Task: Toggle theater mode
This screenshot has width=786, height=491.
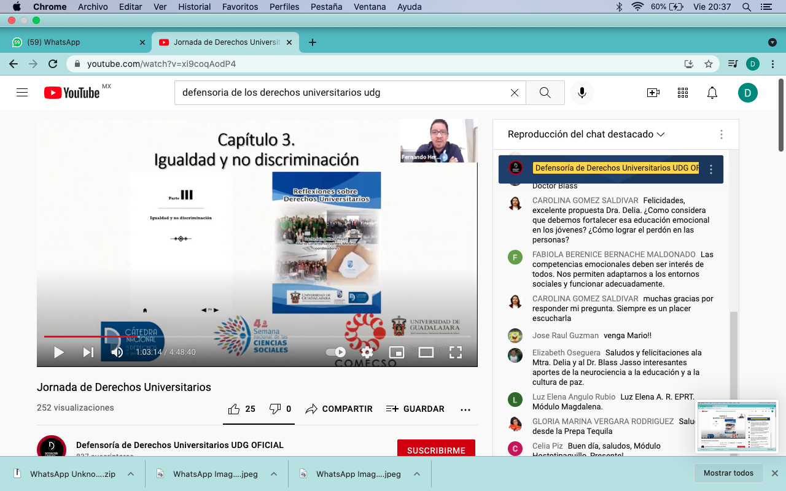Action: 426,352
